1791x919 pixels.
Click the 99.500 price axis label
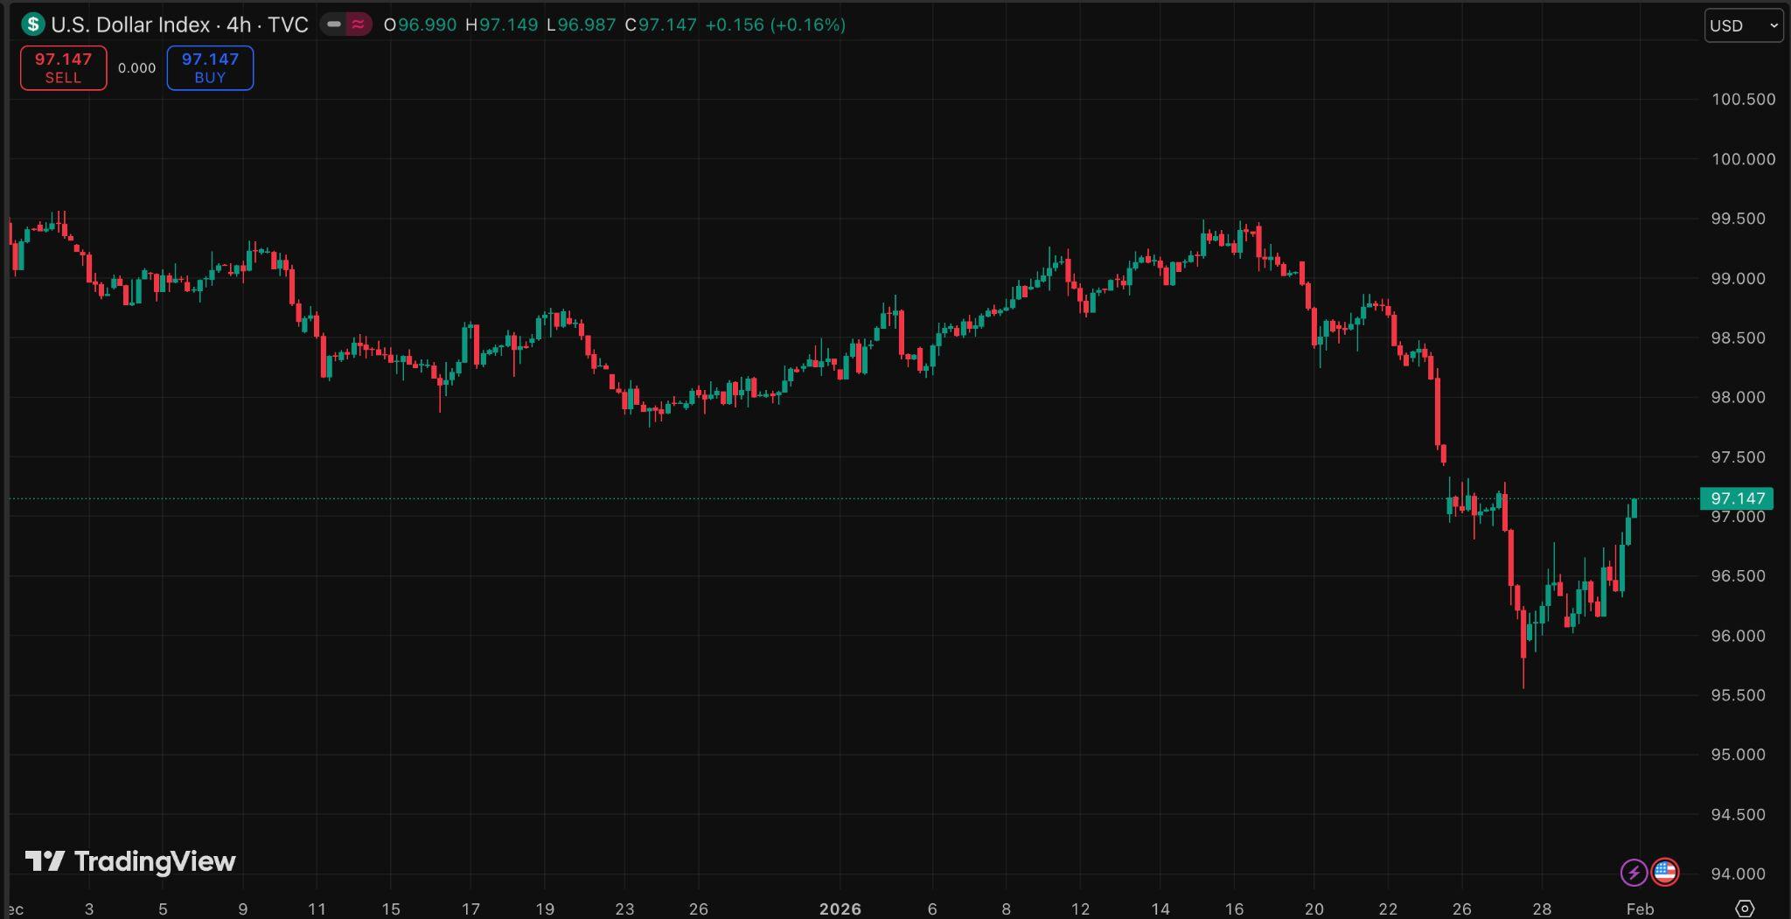tap(1738, 219)
